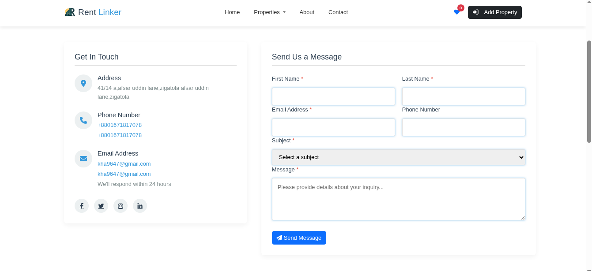Click the first kha9647@gmail.com email link

[124, 164]
